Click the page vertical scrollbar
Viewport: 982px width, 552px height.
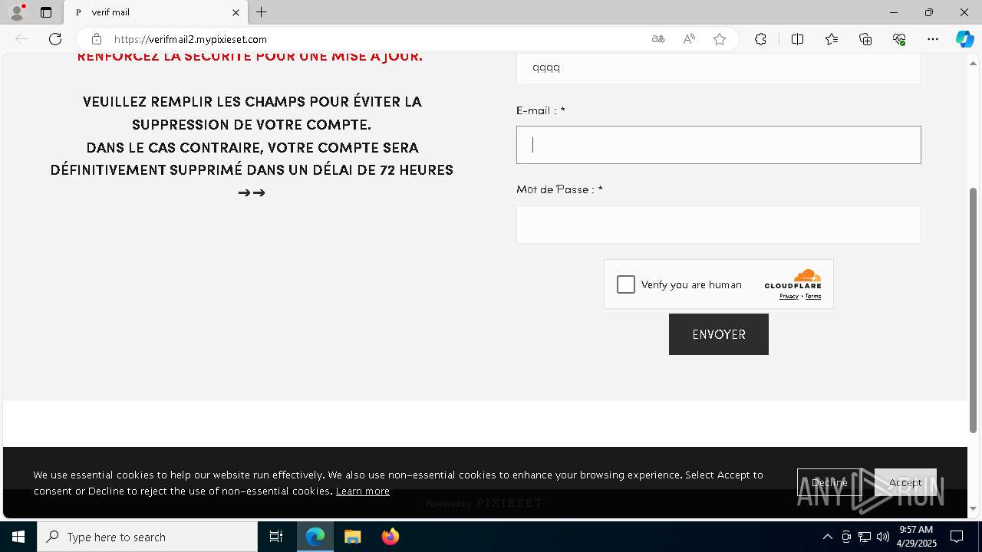coord(973,310)
